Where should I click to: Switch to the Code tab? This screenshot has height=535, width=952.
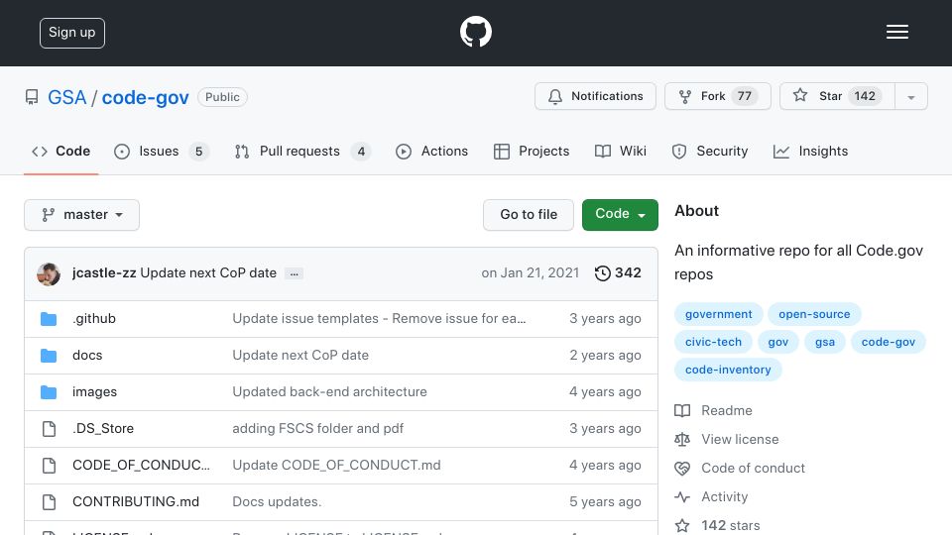click(x=60, y=151)
